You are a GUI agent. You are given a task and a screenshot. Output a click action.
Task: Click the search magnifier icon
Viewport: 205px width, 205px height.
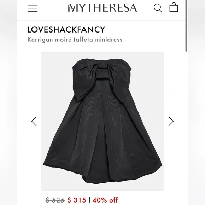click(x=158, y=8)
